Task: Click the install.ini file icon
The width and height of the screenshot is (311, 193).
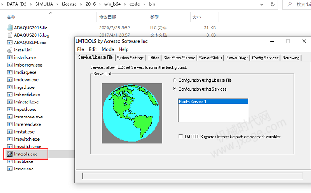Action: click(10, 50)
